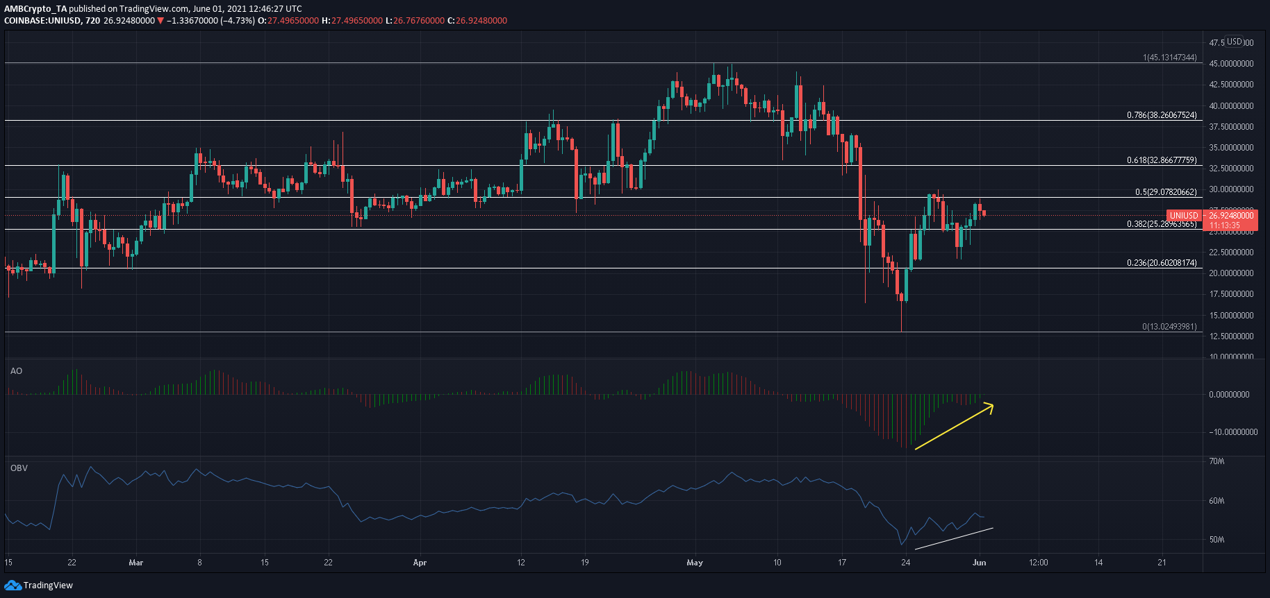Screen dimensions: 1270x598
Task: Click the AO axis 0.00000000 value
Action: tap(1229, 395)
